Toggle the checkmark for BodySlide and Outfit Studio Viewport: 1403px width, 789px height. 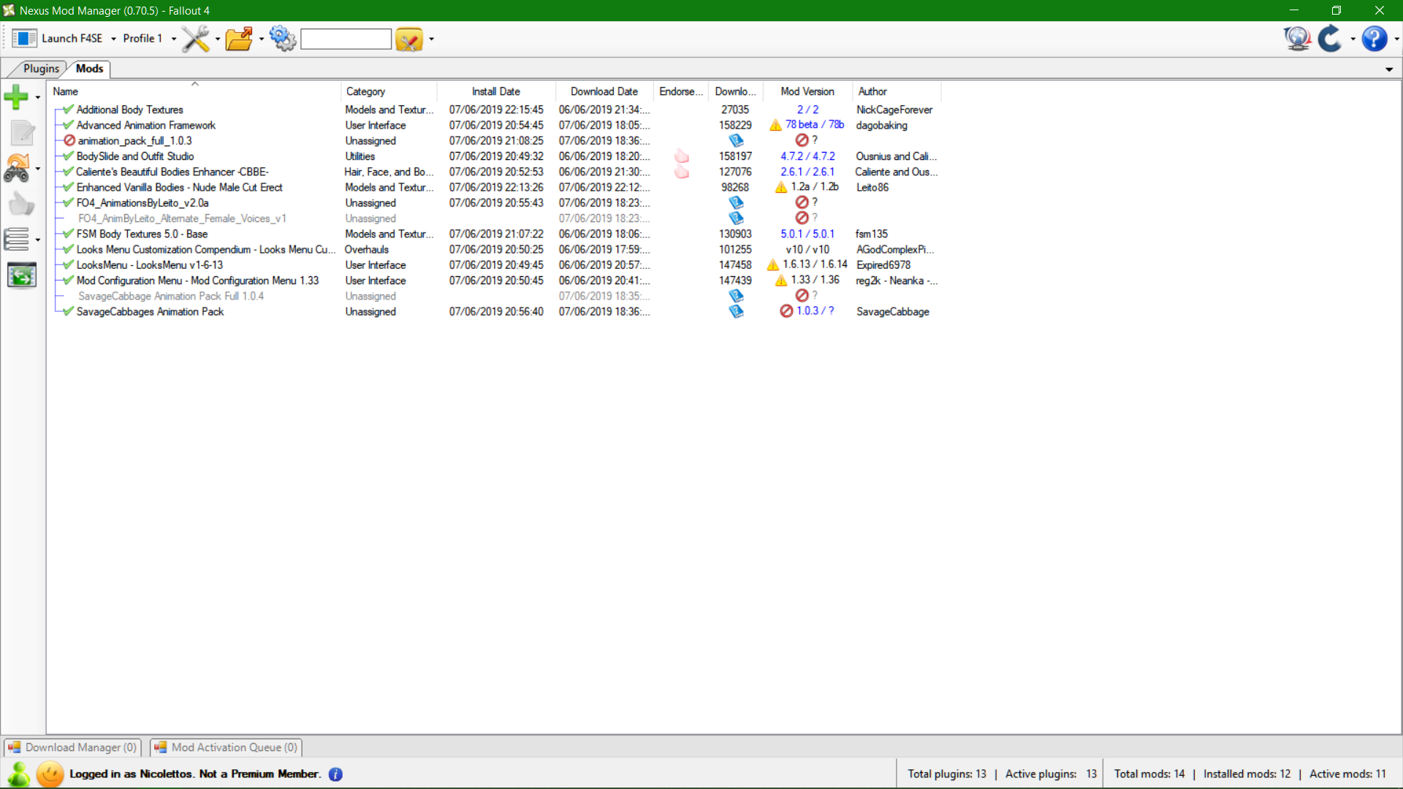tap(68, 156)
